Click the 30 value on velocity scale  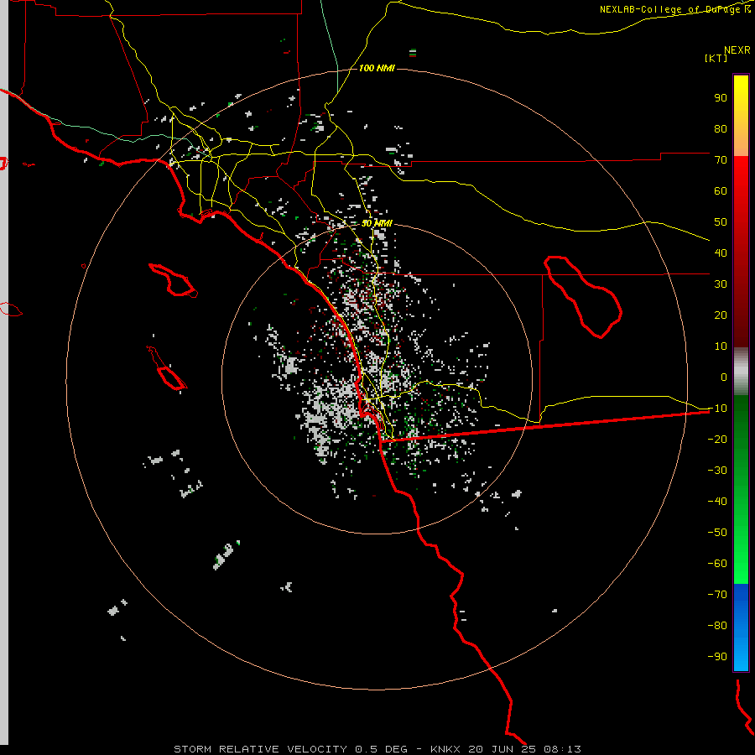[x=721, y=284]
